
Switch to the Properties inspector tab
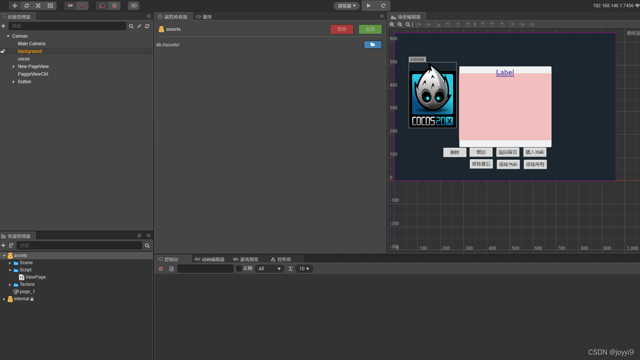point(173,17)
